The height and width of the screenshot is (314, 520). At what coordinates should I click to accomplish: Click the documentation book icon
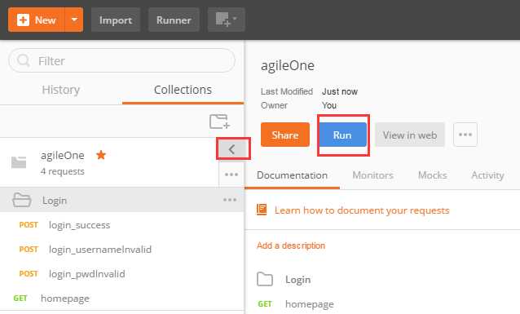tap(262, 210)
